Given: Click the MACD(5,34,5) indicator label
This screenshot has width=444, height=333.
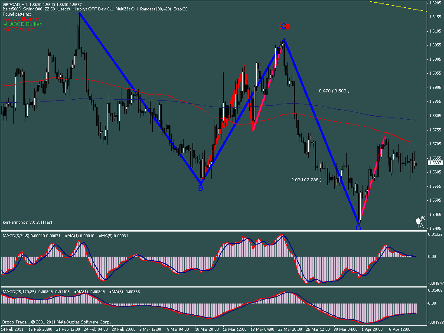Looking at the screenshot, I should click(65, 235).
